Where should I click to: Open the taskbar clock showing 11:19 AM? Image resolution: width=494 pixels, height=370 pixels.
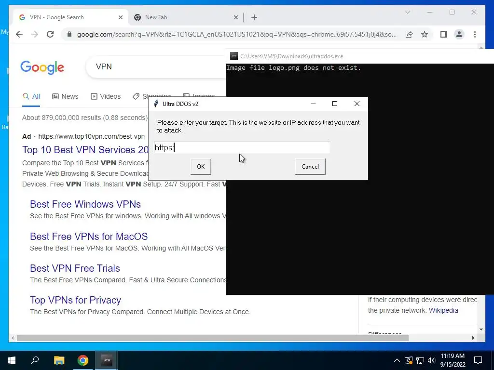453,360
